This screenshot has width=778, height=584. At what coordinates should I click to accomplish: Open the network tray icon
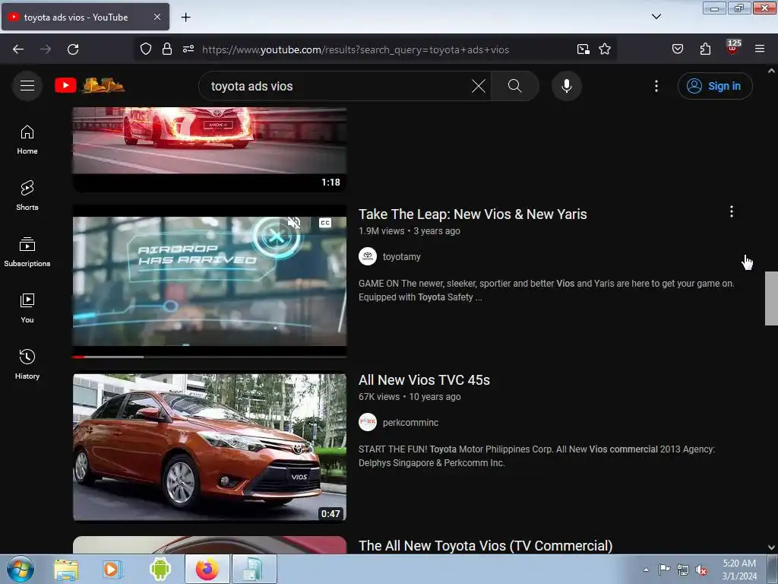click(x=683, y=570)
